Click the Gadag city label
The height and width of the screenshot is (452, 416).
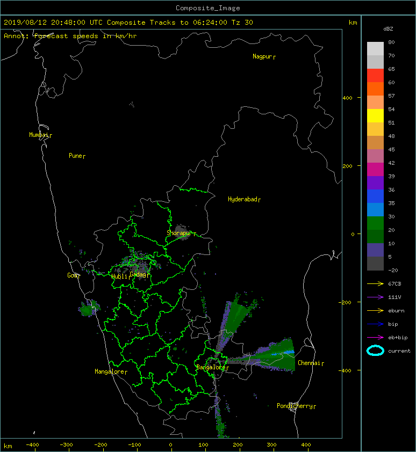[x=138, y=274]
